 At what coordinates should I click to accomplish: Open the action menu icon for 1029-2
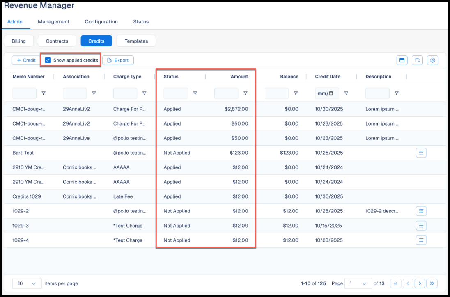pyautogui.click(x=421, y=211)
